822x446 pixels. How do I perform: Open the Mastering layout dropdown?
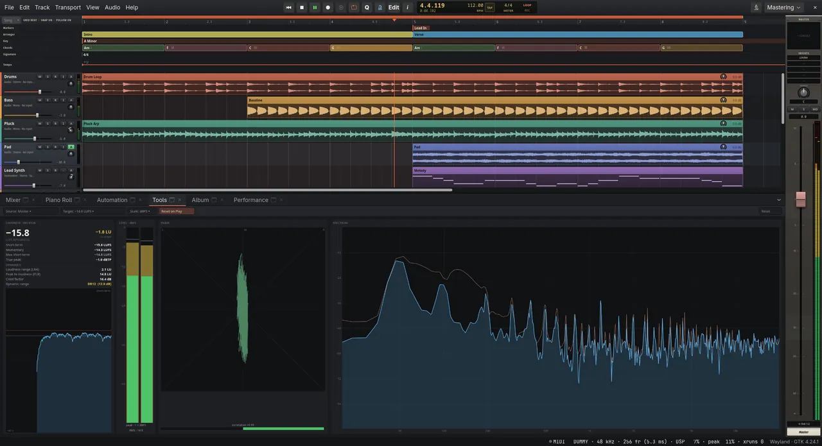pyautogui.click(x=783, y=8)
